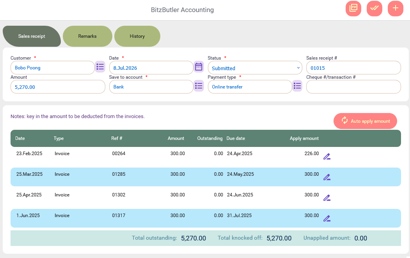Click due date 24.Apr.2025
This screenshot has width=410, height=258.
coord(240,154)
